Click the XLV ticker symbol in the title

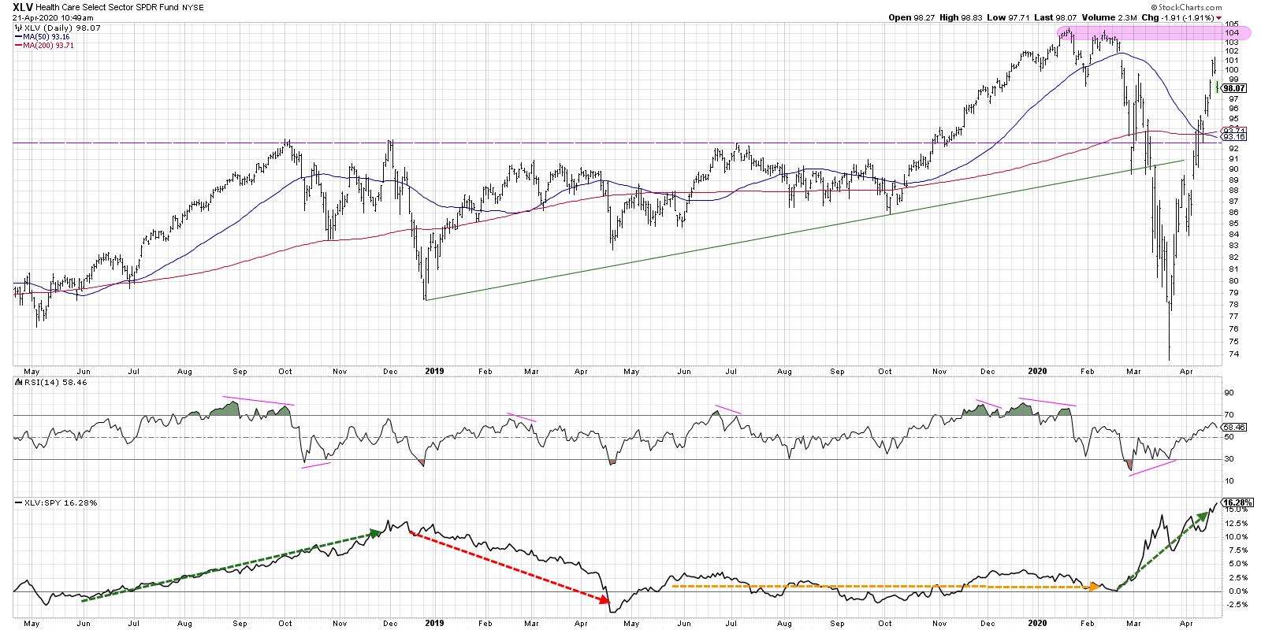click(x=23, y=6)
